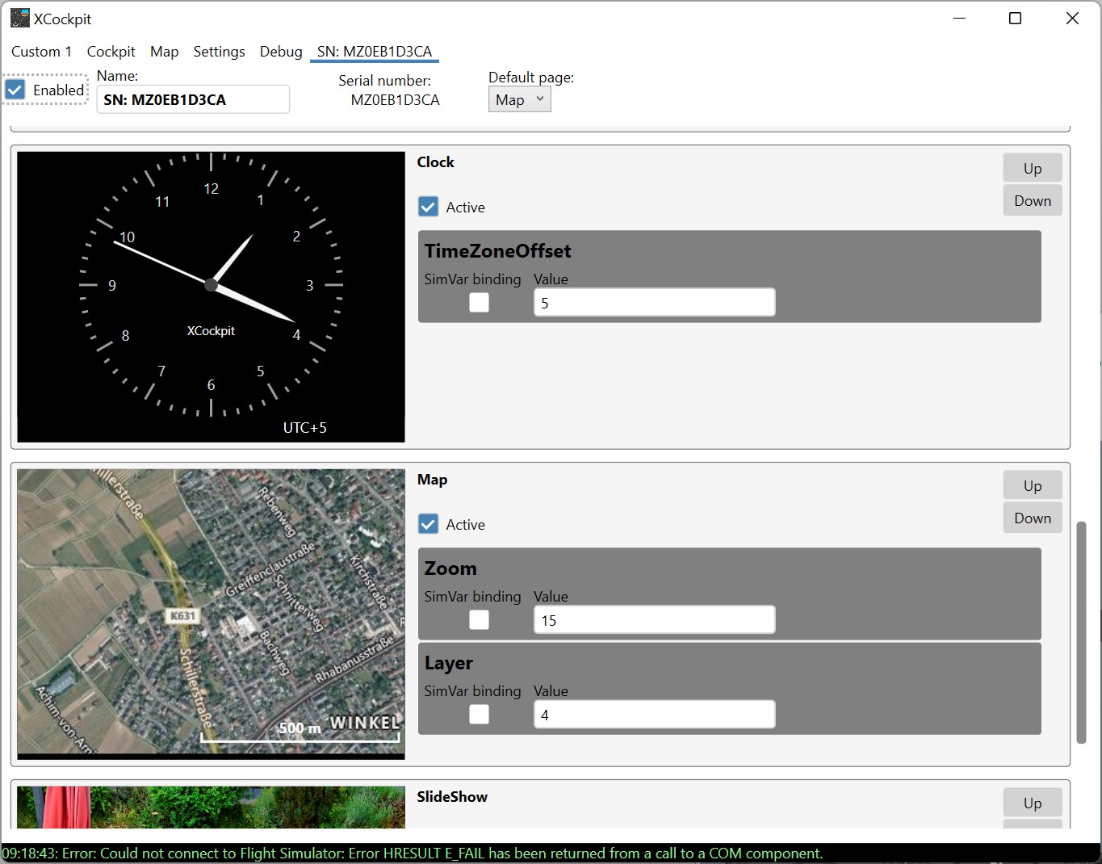Select the Map tab
This screenshot has height=864, width=1102.
click(x=164, y=52)
